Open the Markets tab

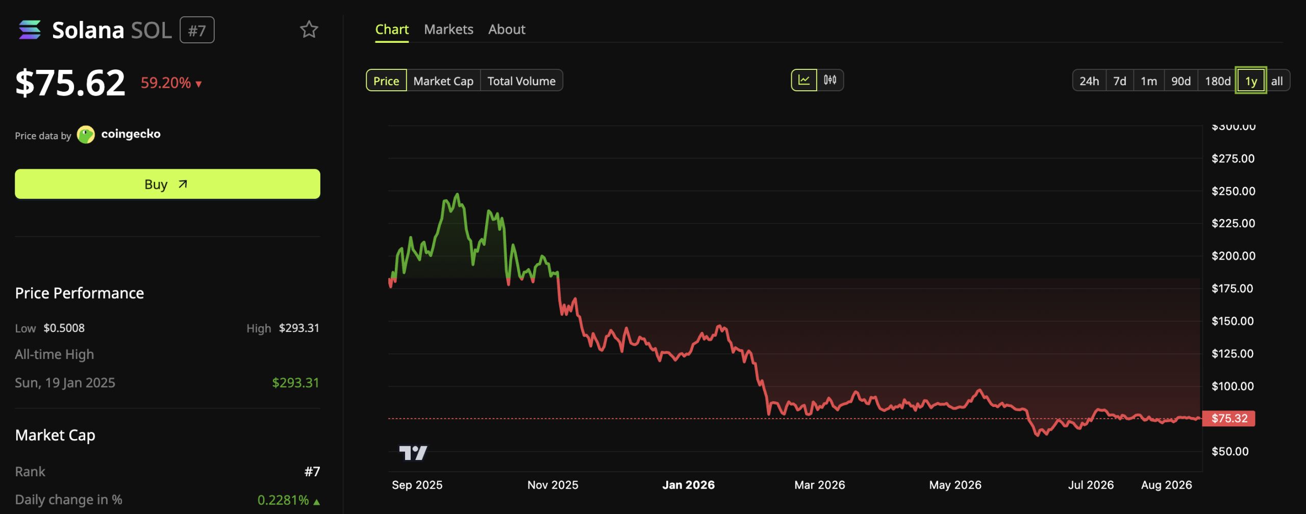(x=448, y=30)
